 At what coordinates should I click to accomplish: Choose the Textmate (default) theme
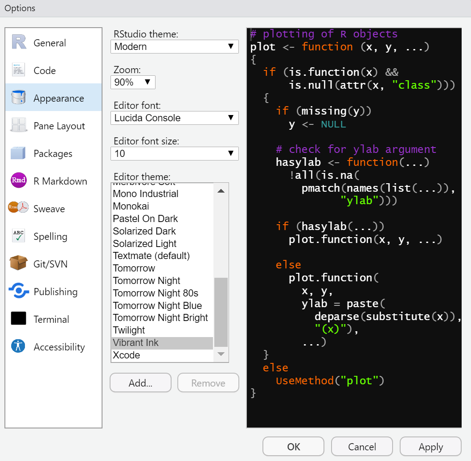click(x=162, y=256)
